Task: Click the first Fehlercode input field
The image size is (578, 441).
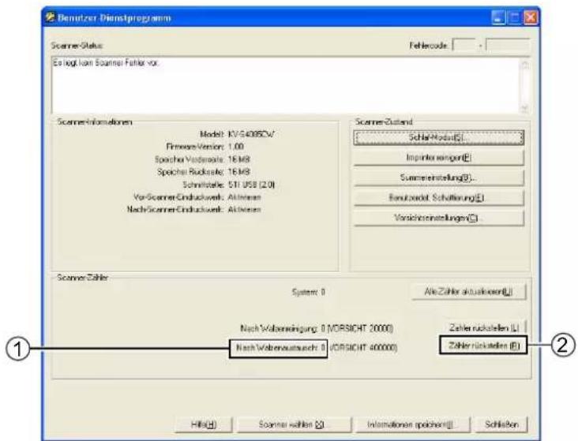Action: [x=464, y=45]
